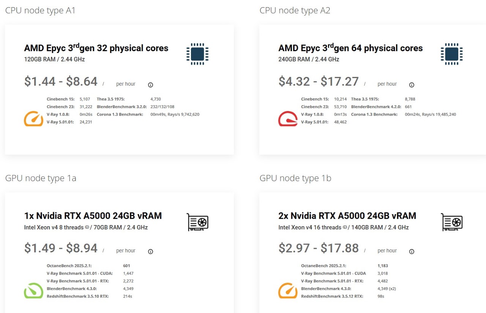This screenshot has height=313, width=486.
Task: Open the info tooltip beside GPU 1a per hour label
Action: (x=150, y=251)
